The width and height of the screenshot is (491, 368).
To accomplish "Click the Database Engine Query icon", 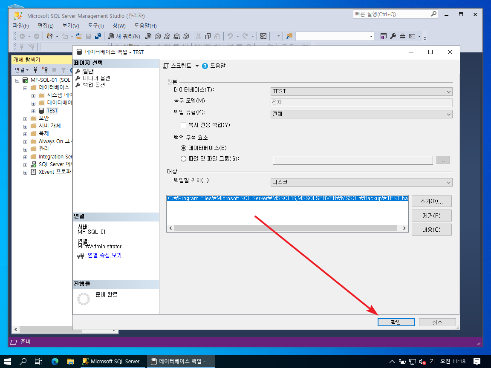I will (x=148, y=36).
